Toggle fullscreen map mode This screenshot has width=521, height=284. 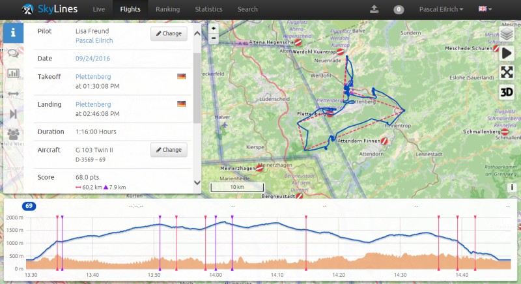click(507, 72)
